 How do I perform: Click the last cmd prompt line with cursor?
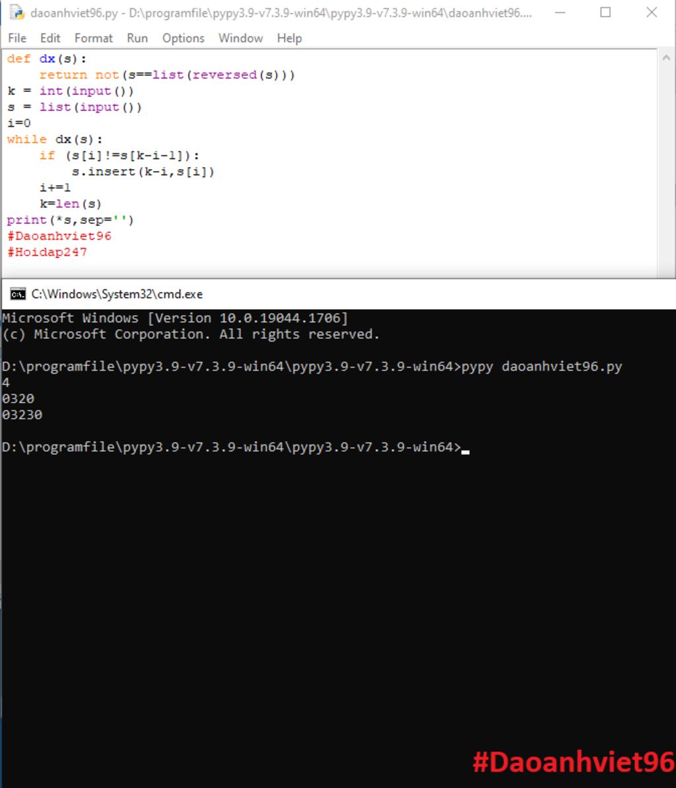[x=236, y=447]
